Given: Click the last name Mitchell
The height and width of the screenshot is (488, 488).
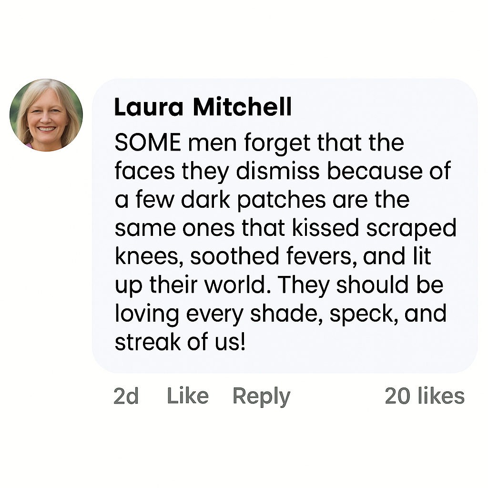Looking at the screenshot, I should [242, 108].
